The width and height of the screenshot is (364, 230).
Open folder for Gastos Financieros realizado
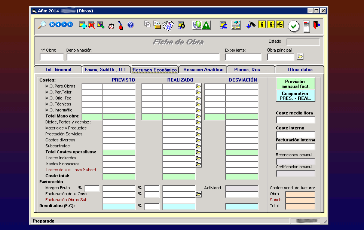click(x=198, y=164)
